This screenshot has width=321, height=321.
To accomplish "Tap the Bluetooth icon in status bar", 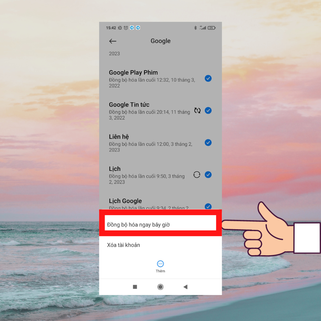I will point(195,28).
